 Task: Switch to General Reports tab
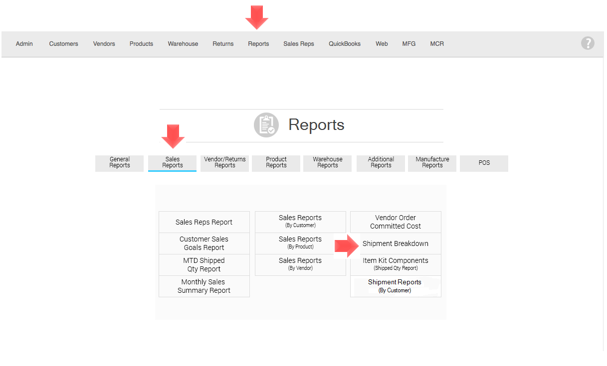[119, 163]
